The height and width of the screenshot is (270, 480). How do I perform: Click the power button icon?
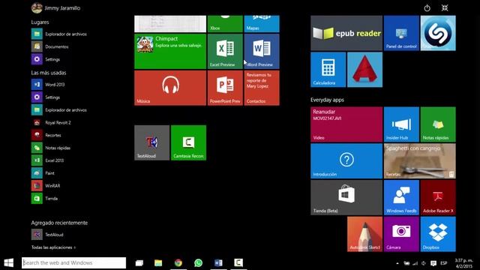[427, 8]
